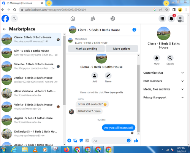
Task: Open conversation information blue i icon
Action: coord(134,30)
